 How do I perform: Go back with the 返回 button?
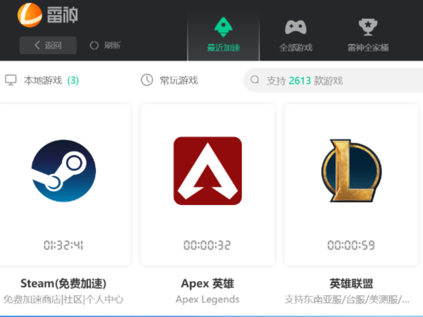pyautogui.click(x=48, y=45)
